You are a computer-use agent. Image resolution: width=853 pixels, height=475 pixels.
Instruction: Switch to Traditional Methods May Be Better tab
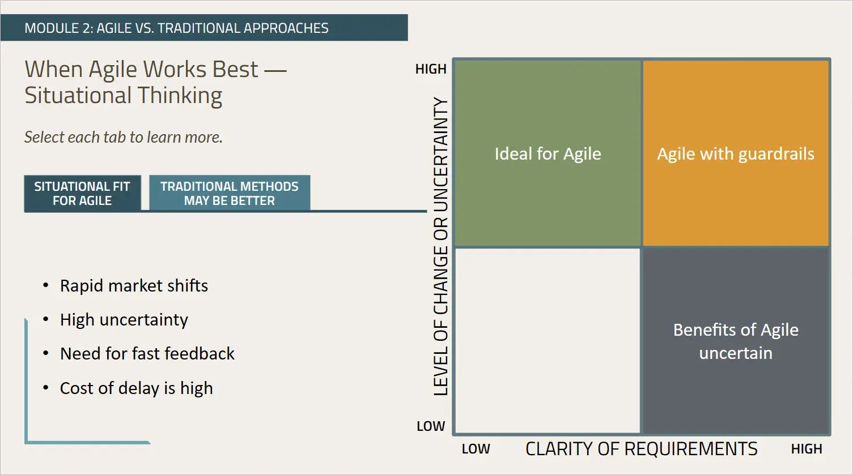pyautogui.click(x=229, y=194)
